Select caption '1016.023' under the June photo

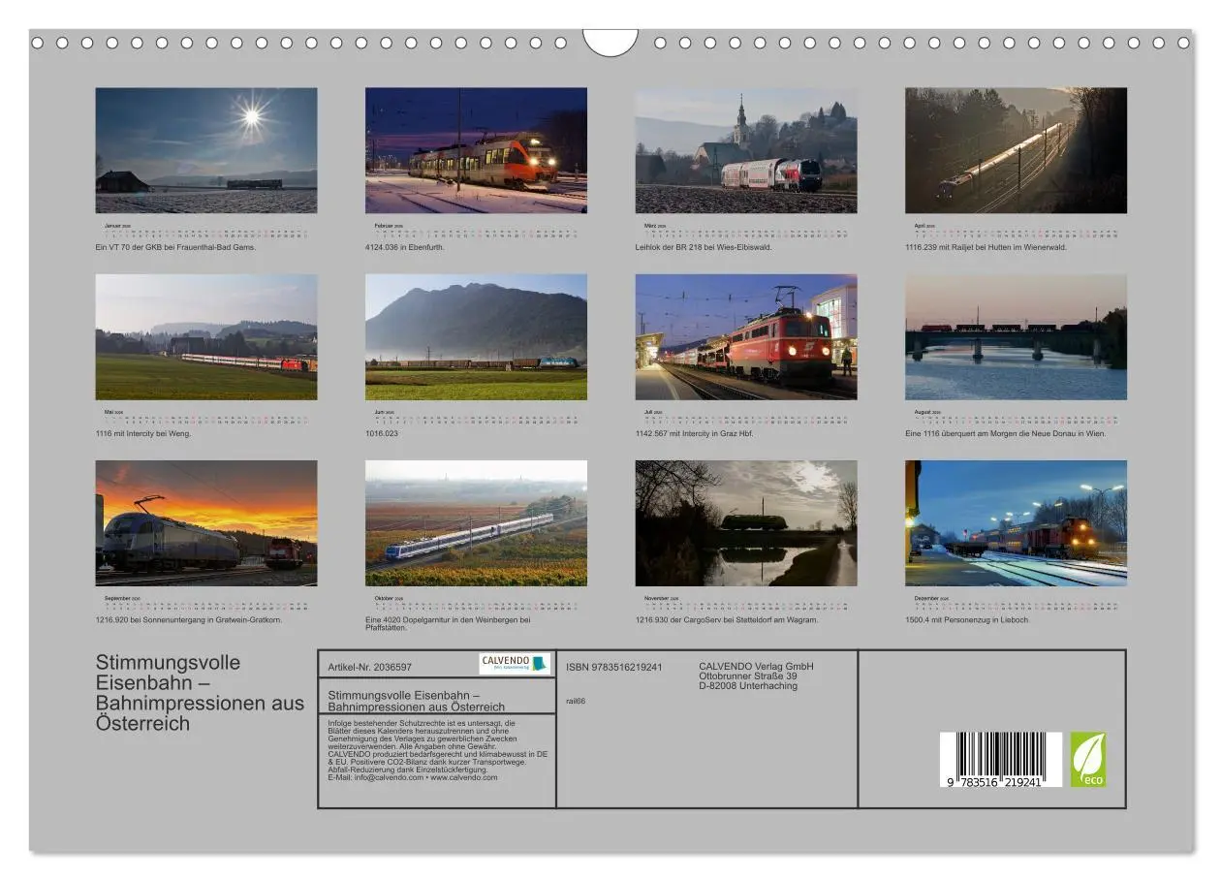click(382, 433)
